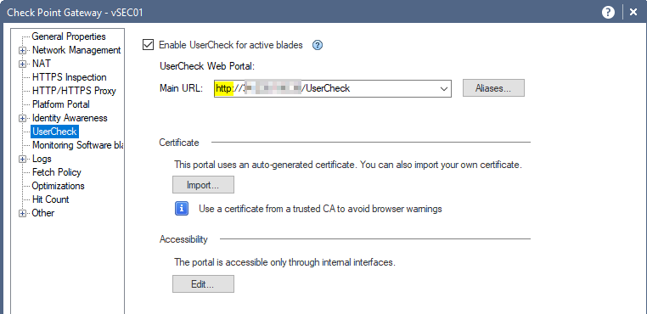
Task: Open the HTTPS Inspection page
Action: point(69,77)
